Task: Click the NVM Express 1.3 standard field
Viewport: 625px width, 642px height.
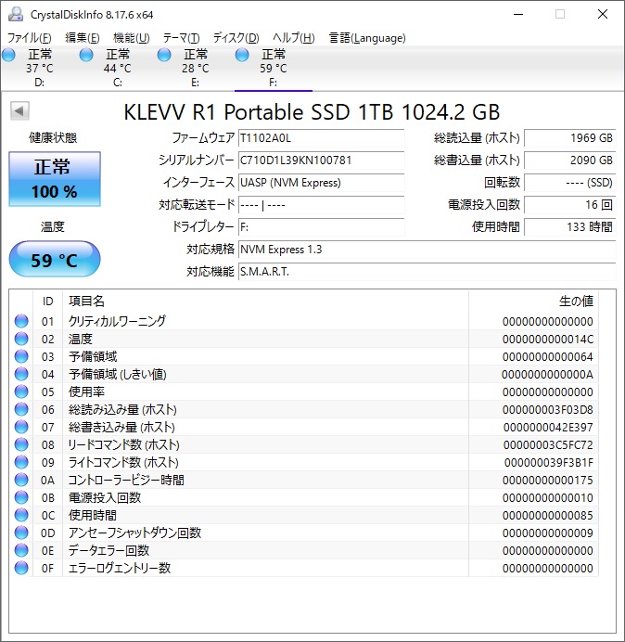Action: pos(427,250)
